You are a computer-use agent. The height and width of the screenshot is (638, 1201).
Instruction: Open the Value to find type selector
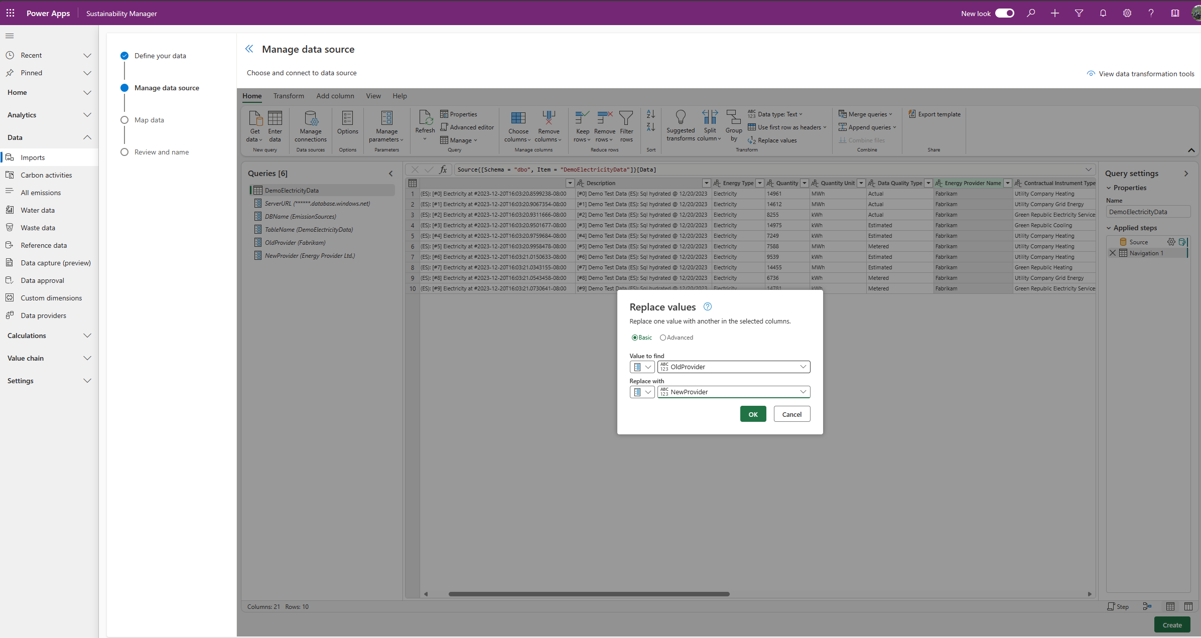642,367
